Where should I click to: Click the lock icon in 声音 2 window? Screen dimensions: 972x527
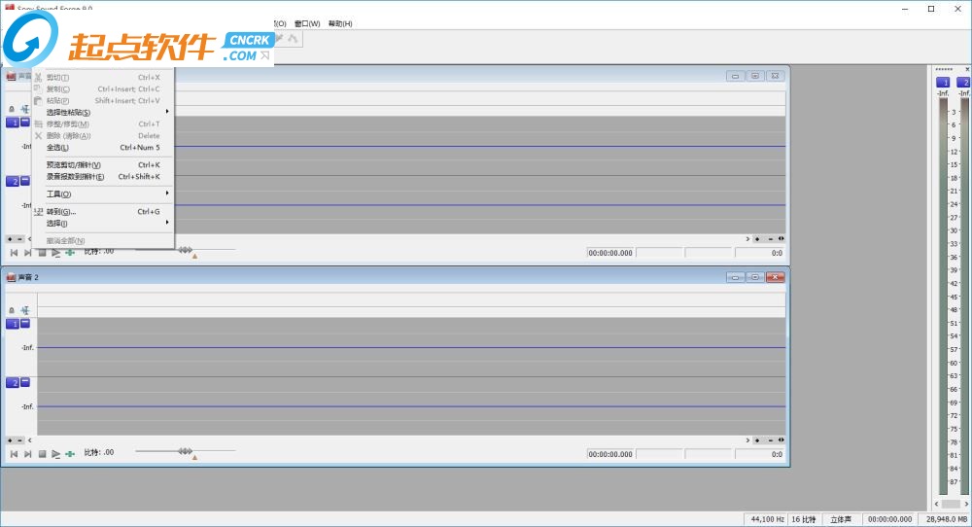12,310
